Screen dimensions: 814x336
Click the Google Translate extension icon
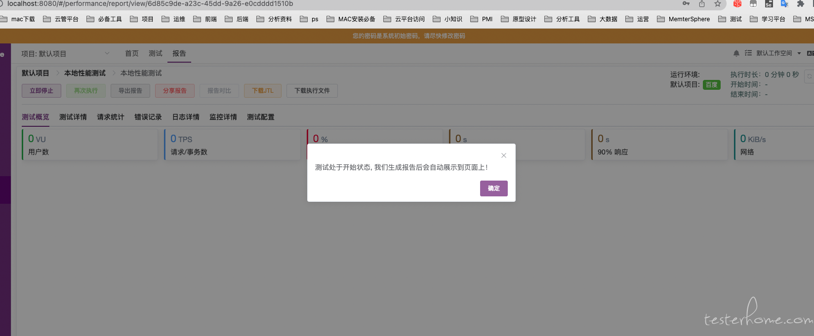(784, 3)
